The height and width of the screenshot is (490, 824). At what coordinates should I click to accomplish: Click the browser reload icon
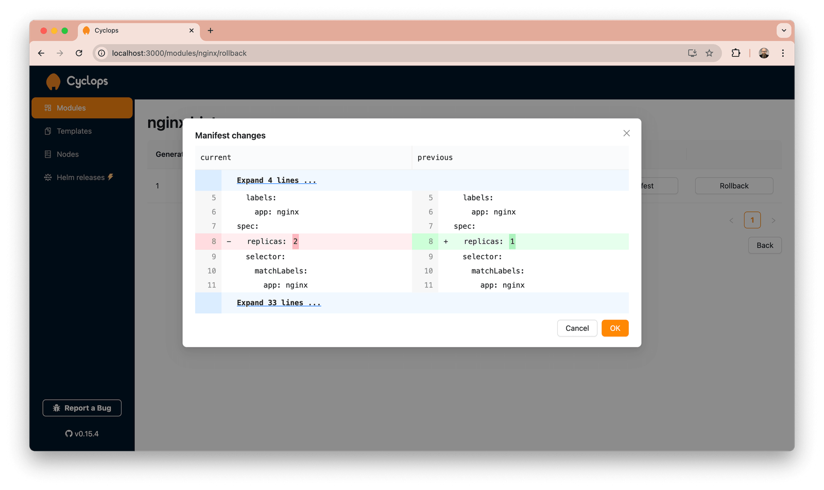(x=79, y=53)
